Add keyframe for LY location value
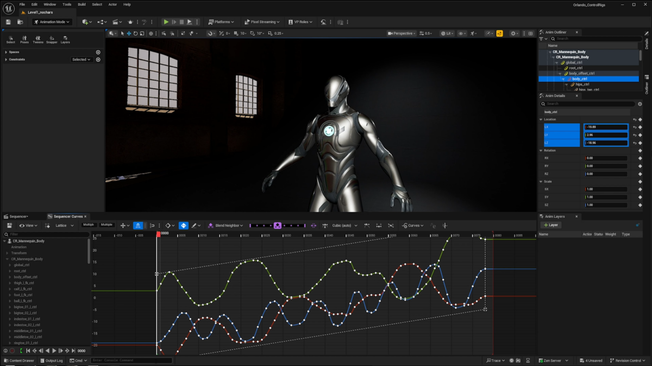652x366 pixels. (x=640, y=135)
